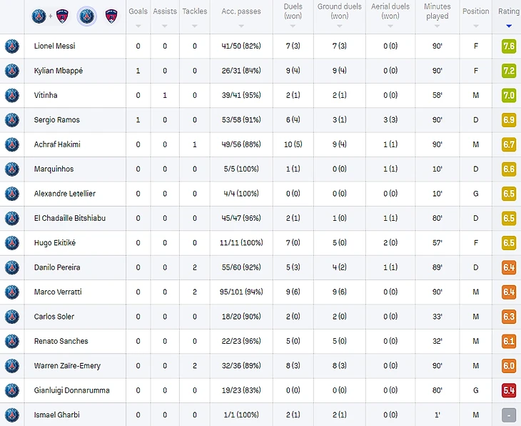Click PSG badge beside Sergio Ramos
The width and height of the screenshot is (521, 426).
(12, 120)
